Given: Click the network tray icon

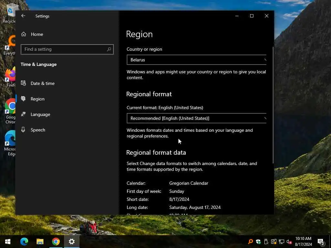Looking at the screenshot, I should pyautogui.click(x=282, y=242).
